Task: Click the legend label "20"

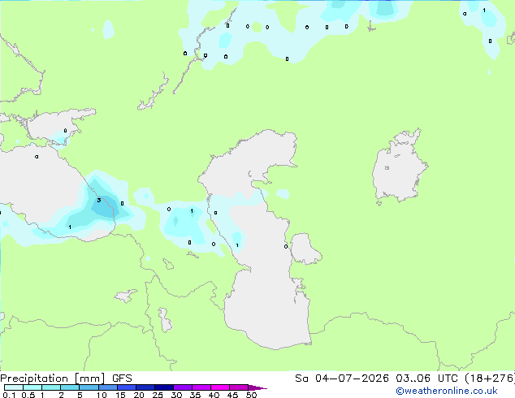Action: click(139, 395)
